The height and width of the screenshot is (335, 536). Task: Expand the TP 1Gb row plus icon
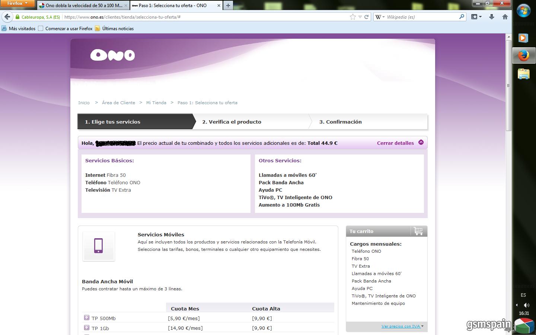(x=86, y=328)
